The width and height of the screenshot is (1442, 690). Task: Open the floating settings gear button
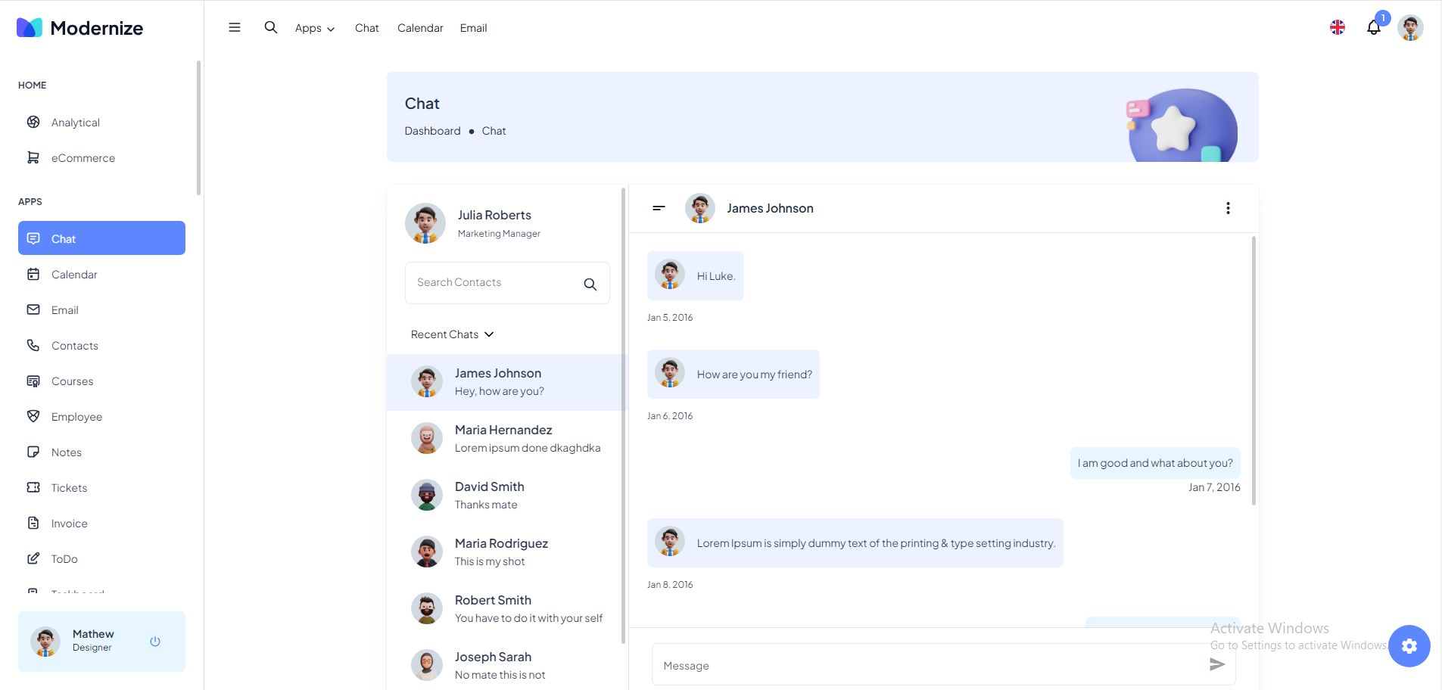pos(1409,646)
